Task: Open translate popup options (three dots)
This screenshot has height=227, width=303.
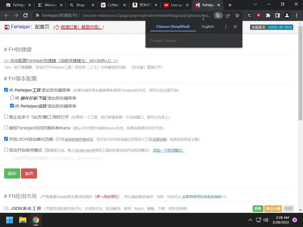Action: [x=226, y=27]
